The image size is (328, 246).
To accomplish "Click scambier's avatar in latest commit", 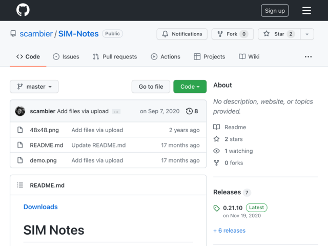I will click(x=20, y=111).
